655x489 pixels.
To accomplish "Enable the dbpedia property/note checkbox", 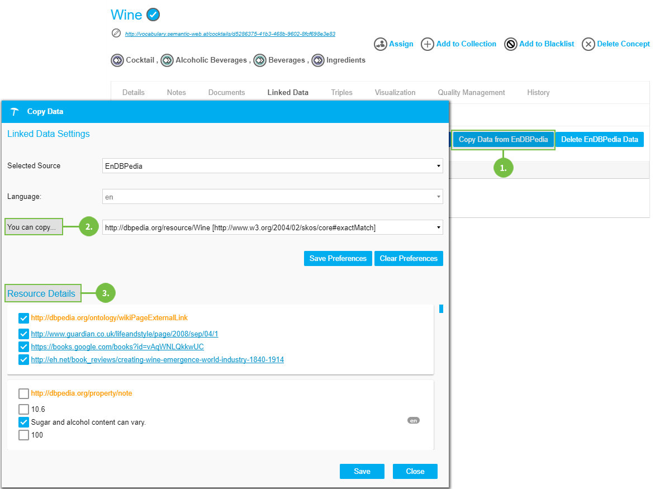I will pyautogui.click(x=23, y=393).
